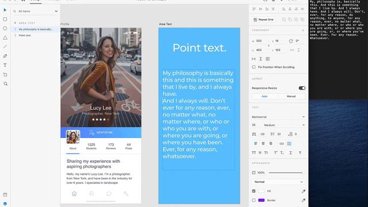The image size is (368, 207).
Task: Click the purple Border color swatch
Action: tap(261, 200)
